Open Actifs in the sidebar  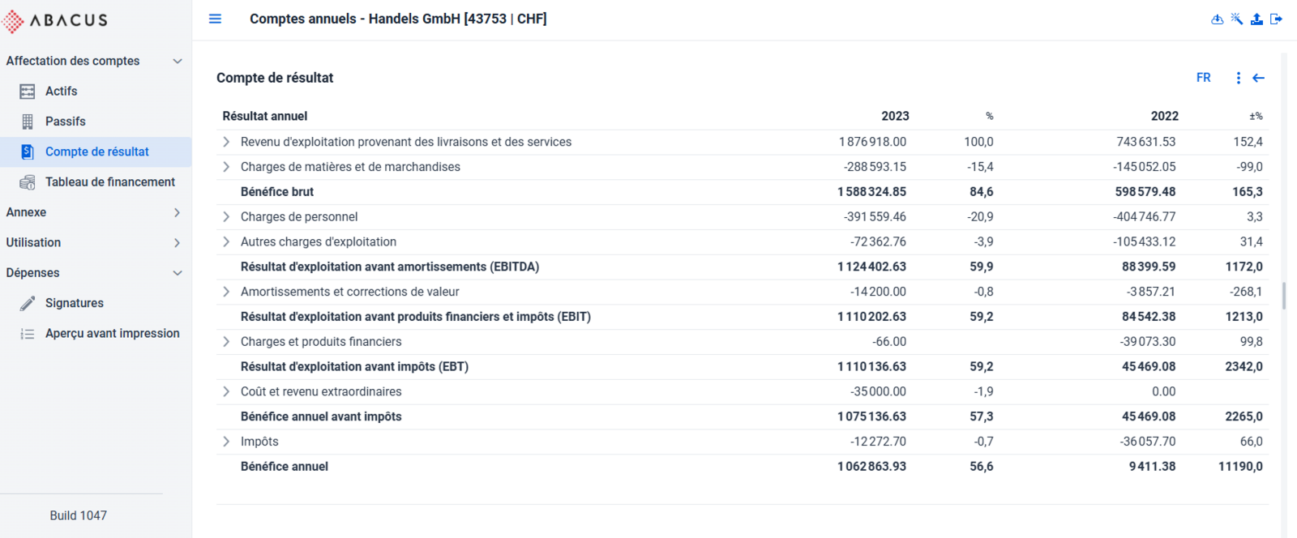coord(96,92)
